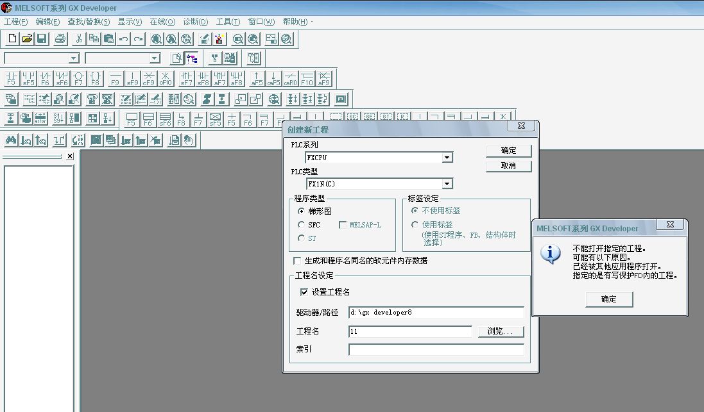Toggle the 设置工程名 checkbox
This screenshot has width=704, height=412.
pyautogui.click(x=304, y=292)
